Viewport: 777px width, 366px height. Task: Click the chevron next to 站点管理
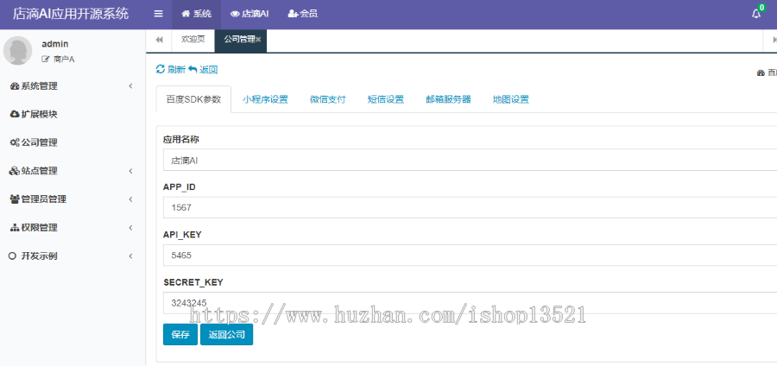[131, 171]
